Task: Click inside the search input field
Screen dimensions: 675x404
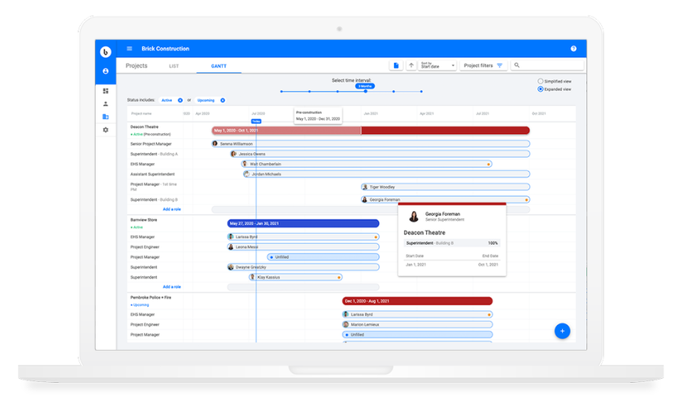Action: point(547,65)
